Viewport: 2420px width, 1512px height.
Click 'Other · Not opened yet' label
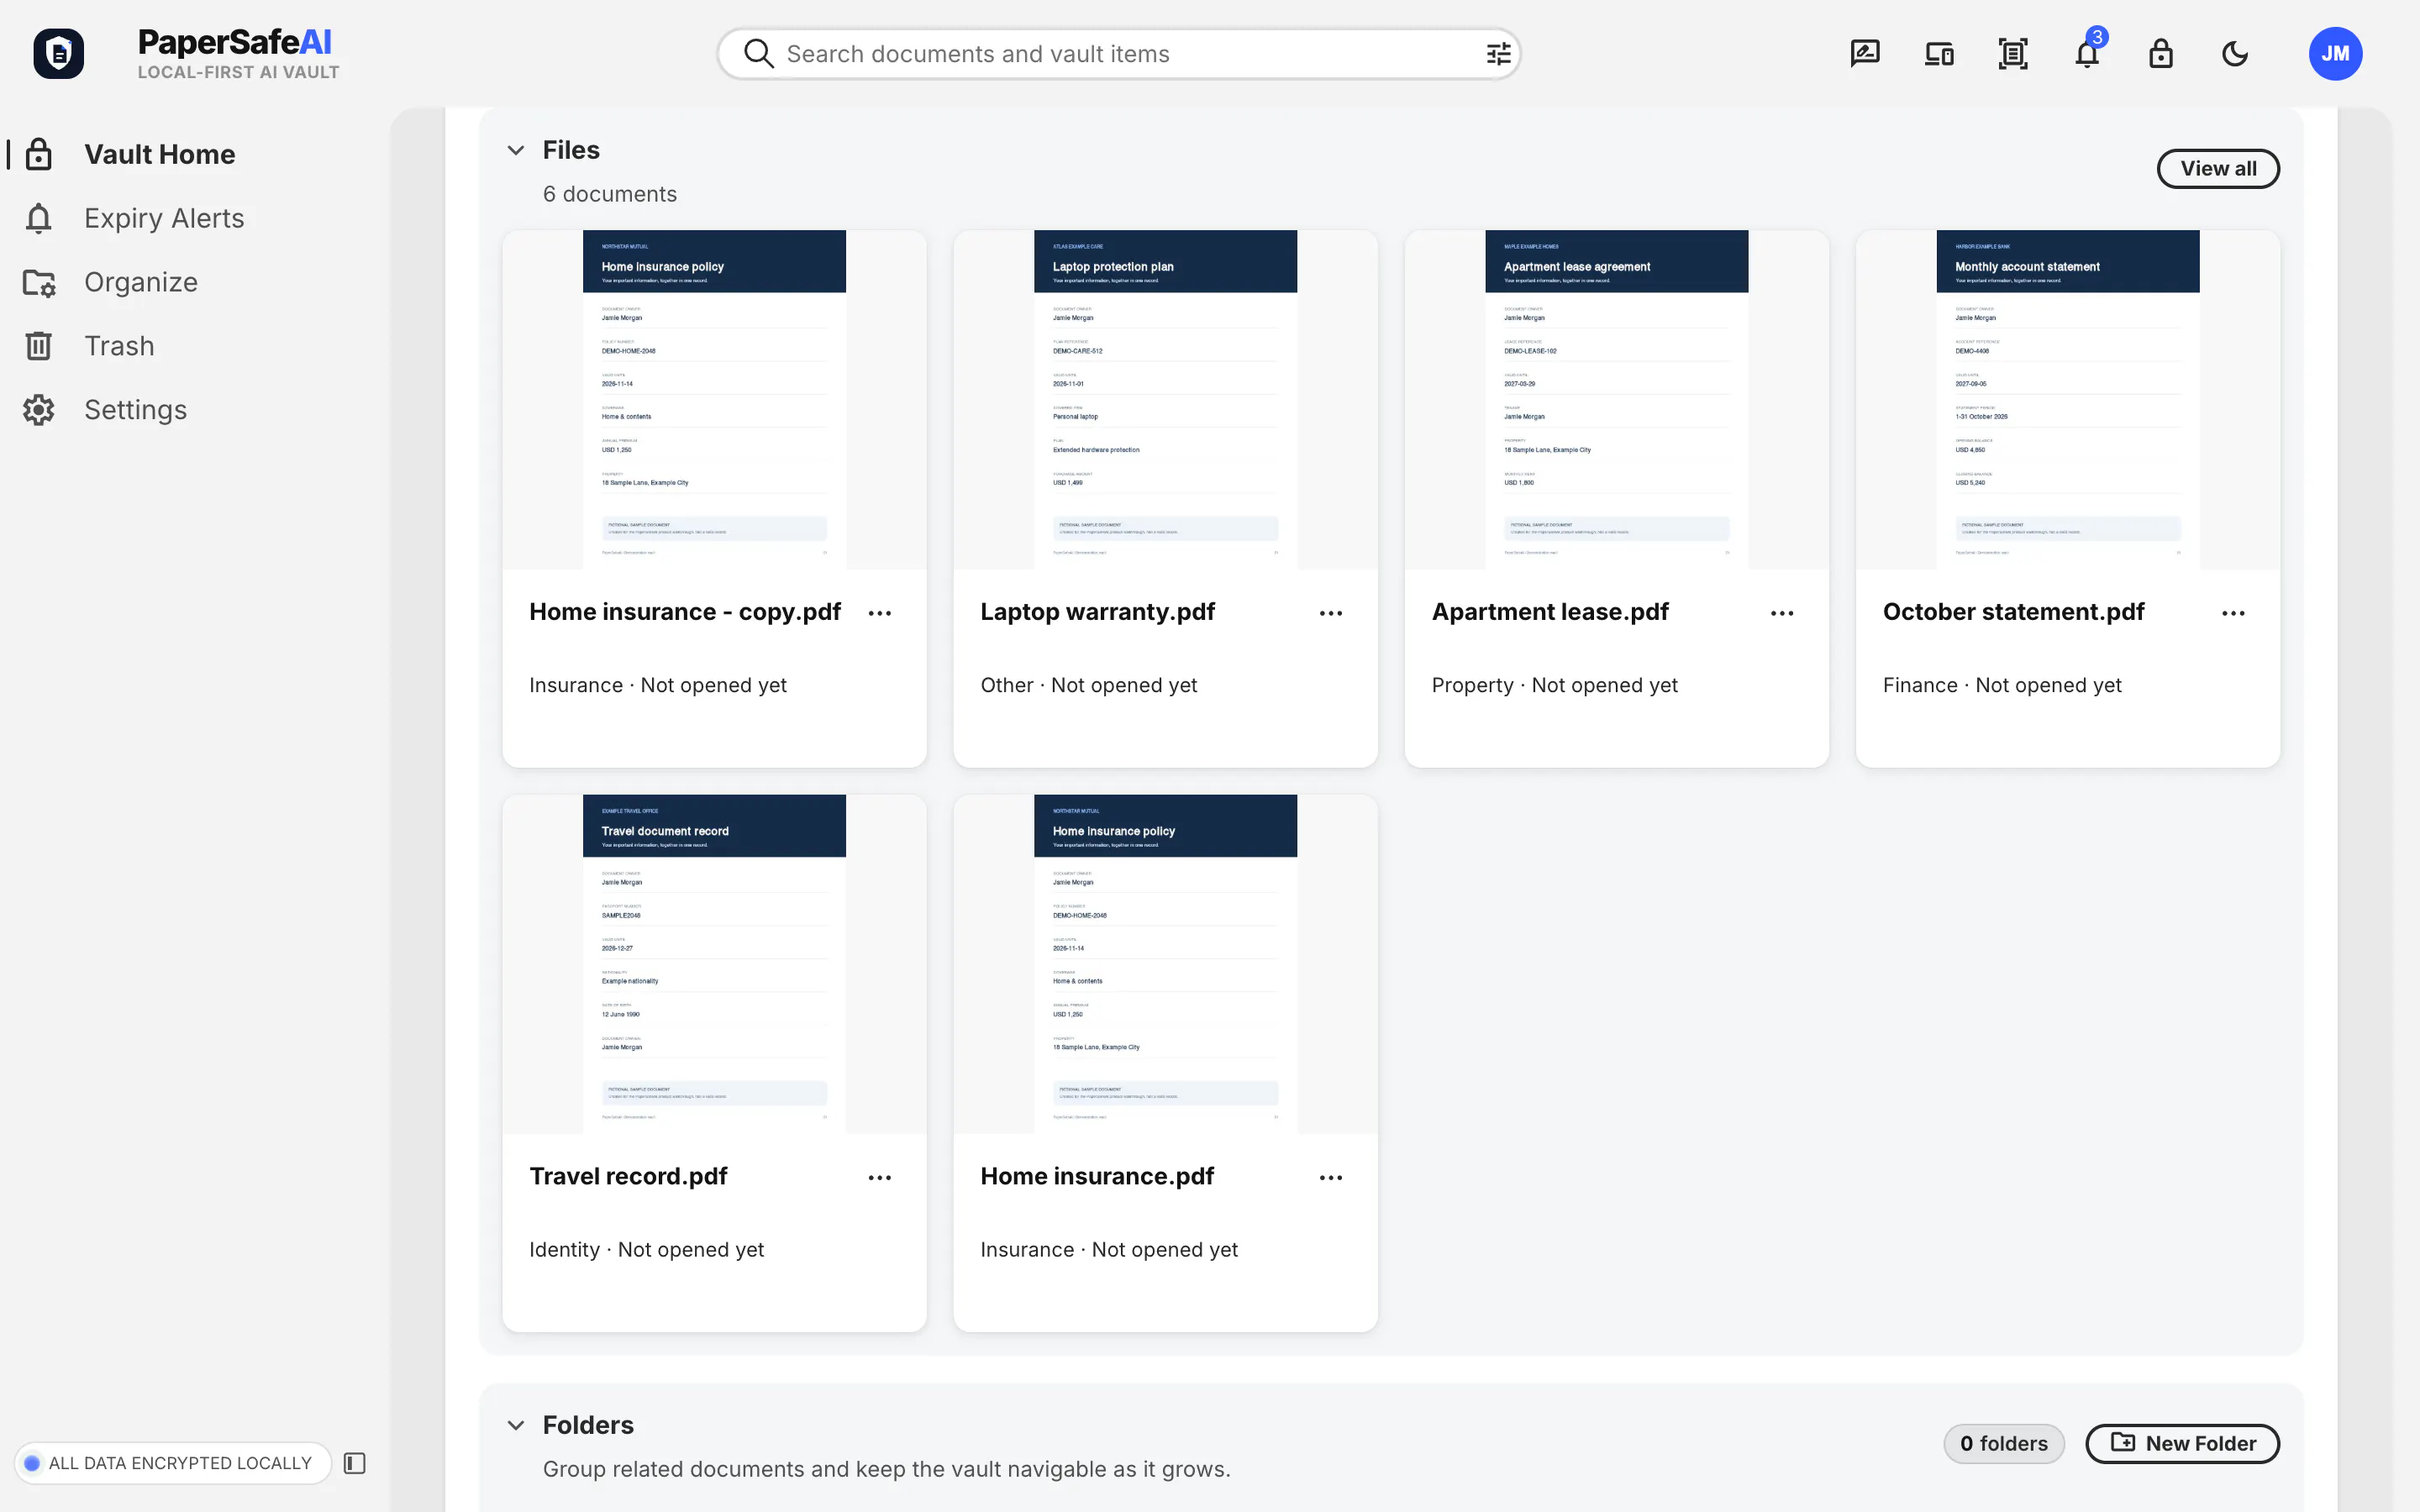pyautogui.click(x=1088, y=685)
